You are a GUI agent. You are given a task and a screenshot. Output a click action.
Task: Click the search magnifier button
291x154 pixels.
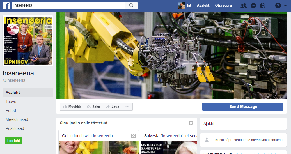pos(131,6)
